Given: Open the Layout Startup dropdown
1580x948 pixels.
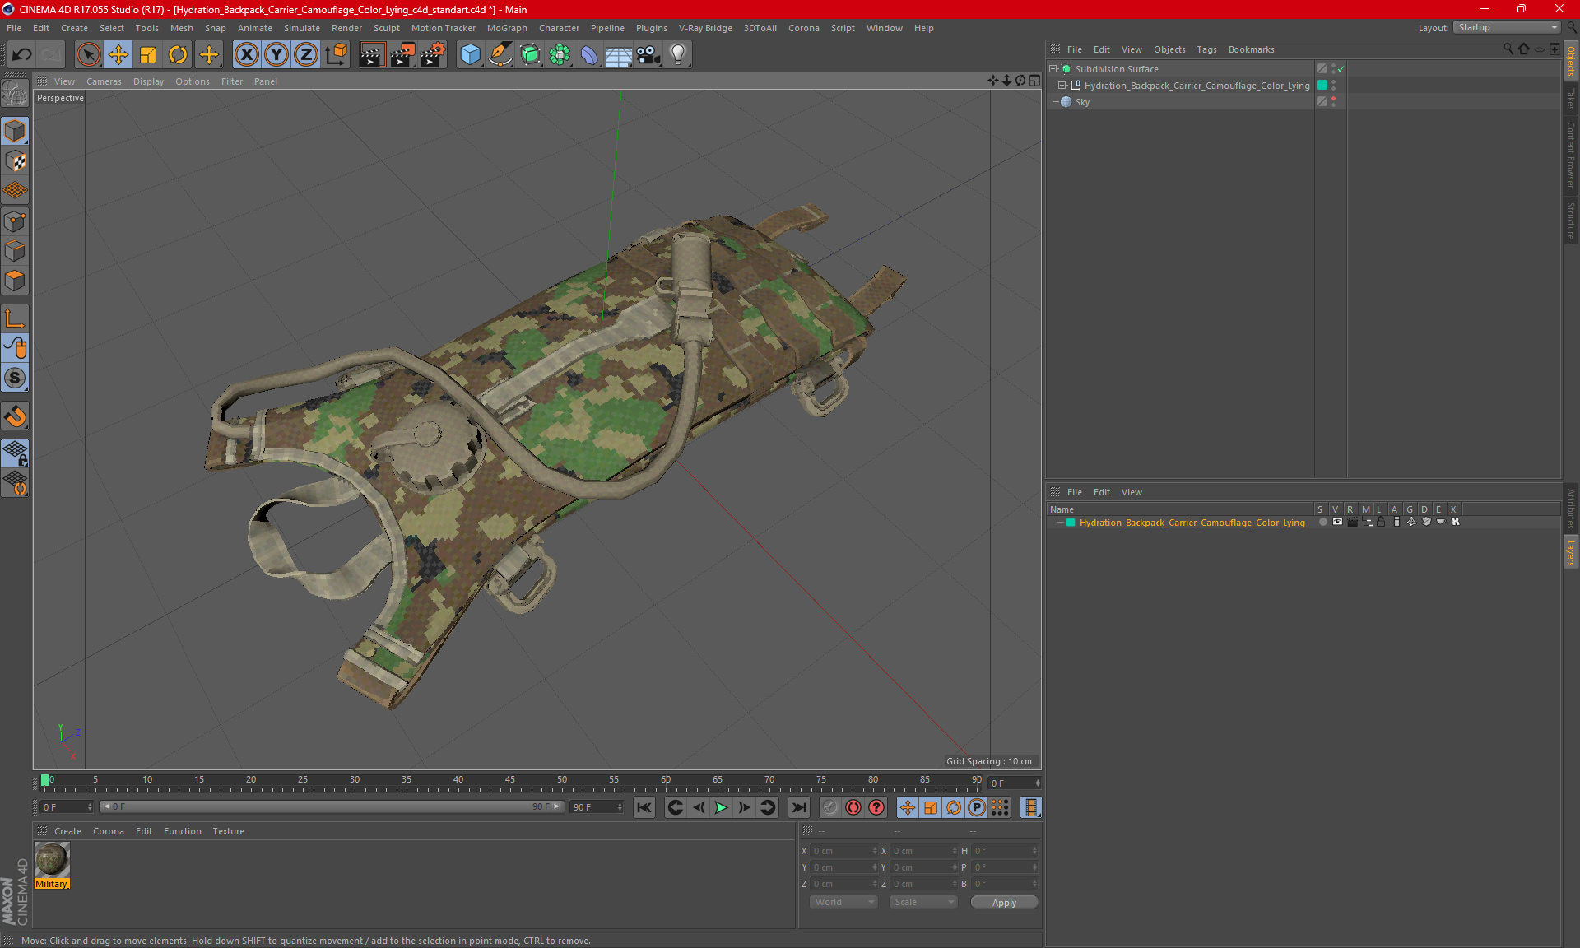Looking at the screenshot, I should 1508,27.
